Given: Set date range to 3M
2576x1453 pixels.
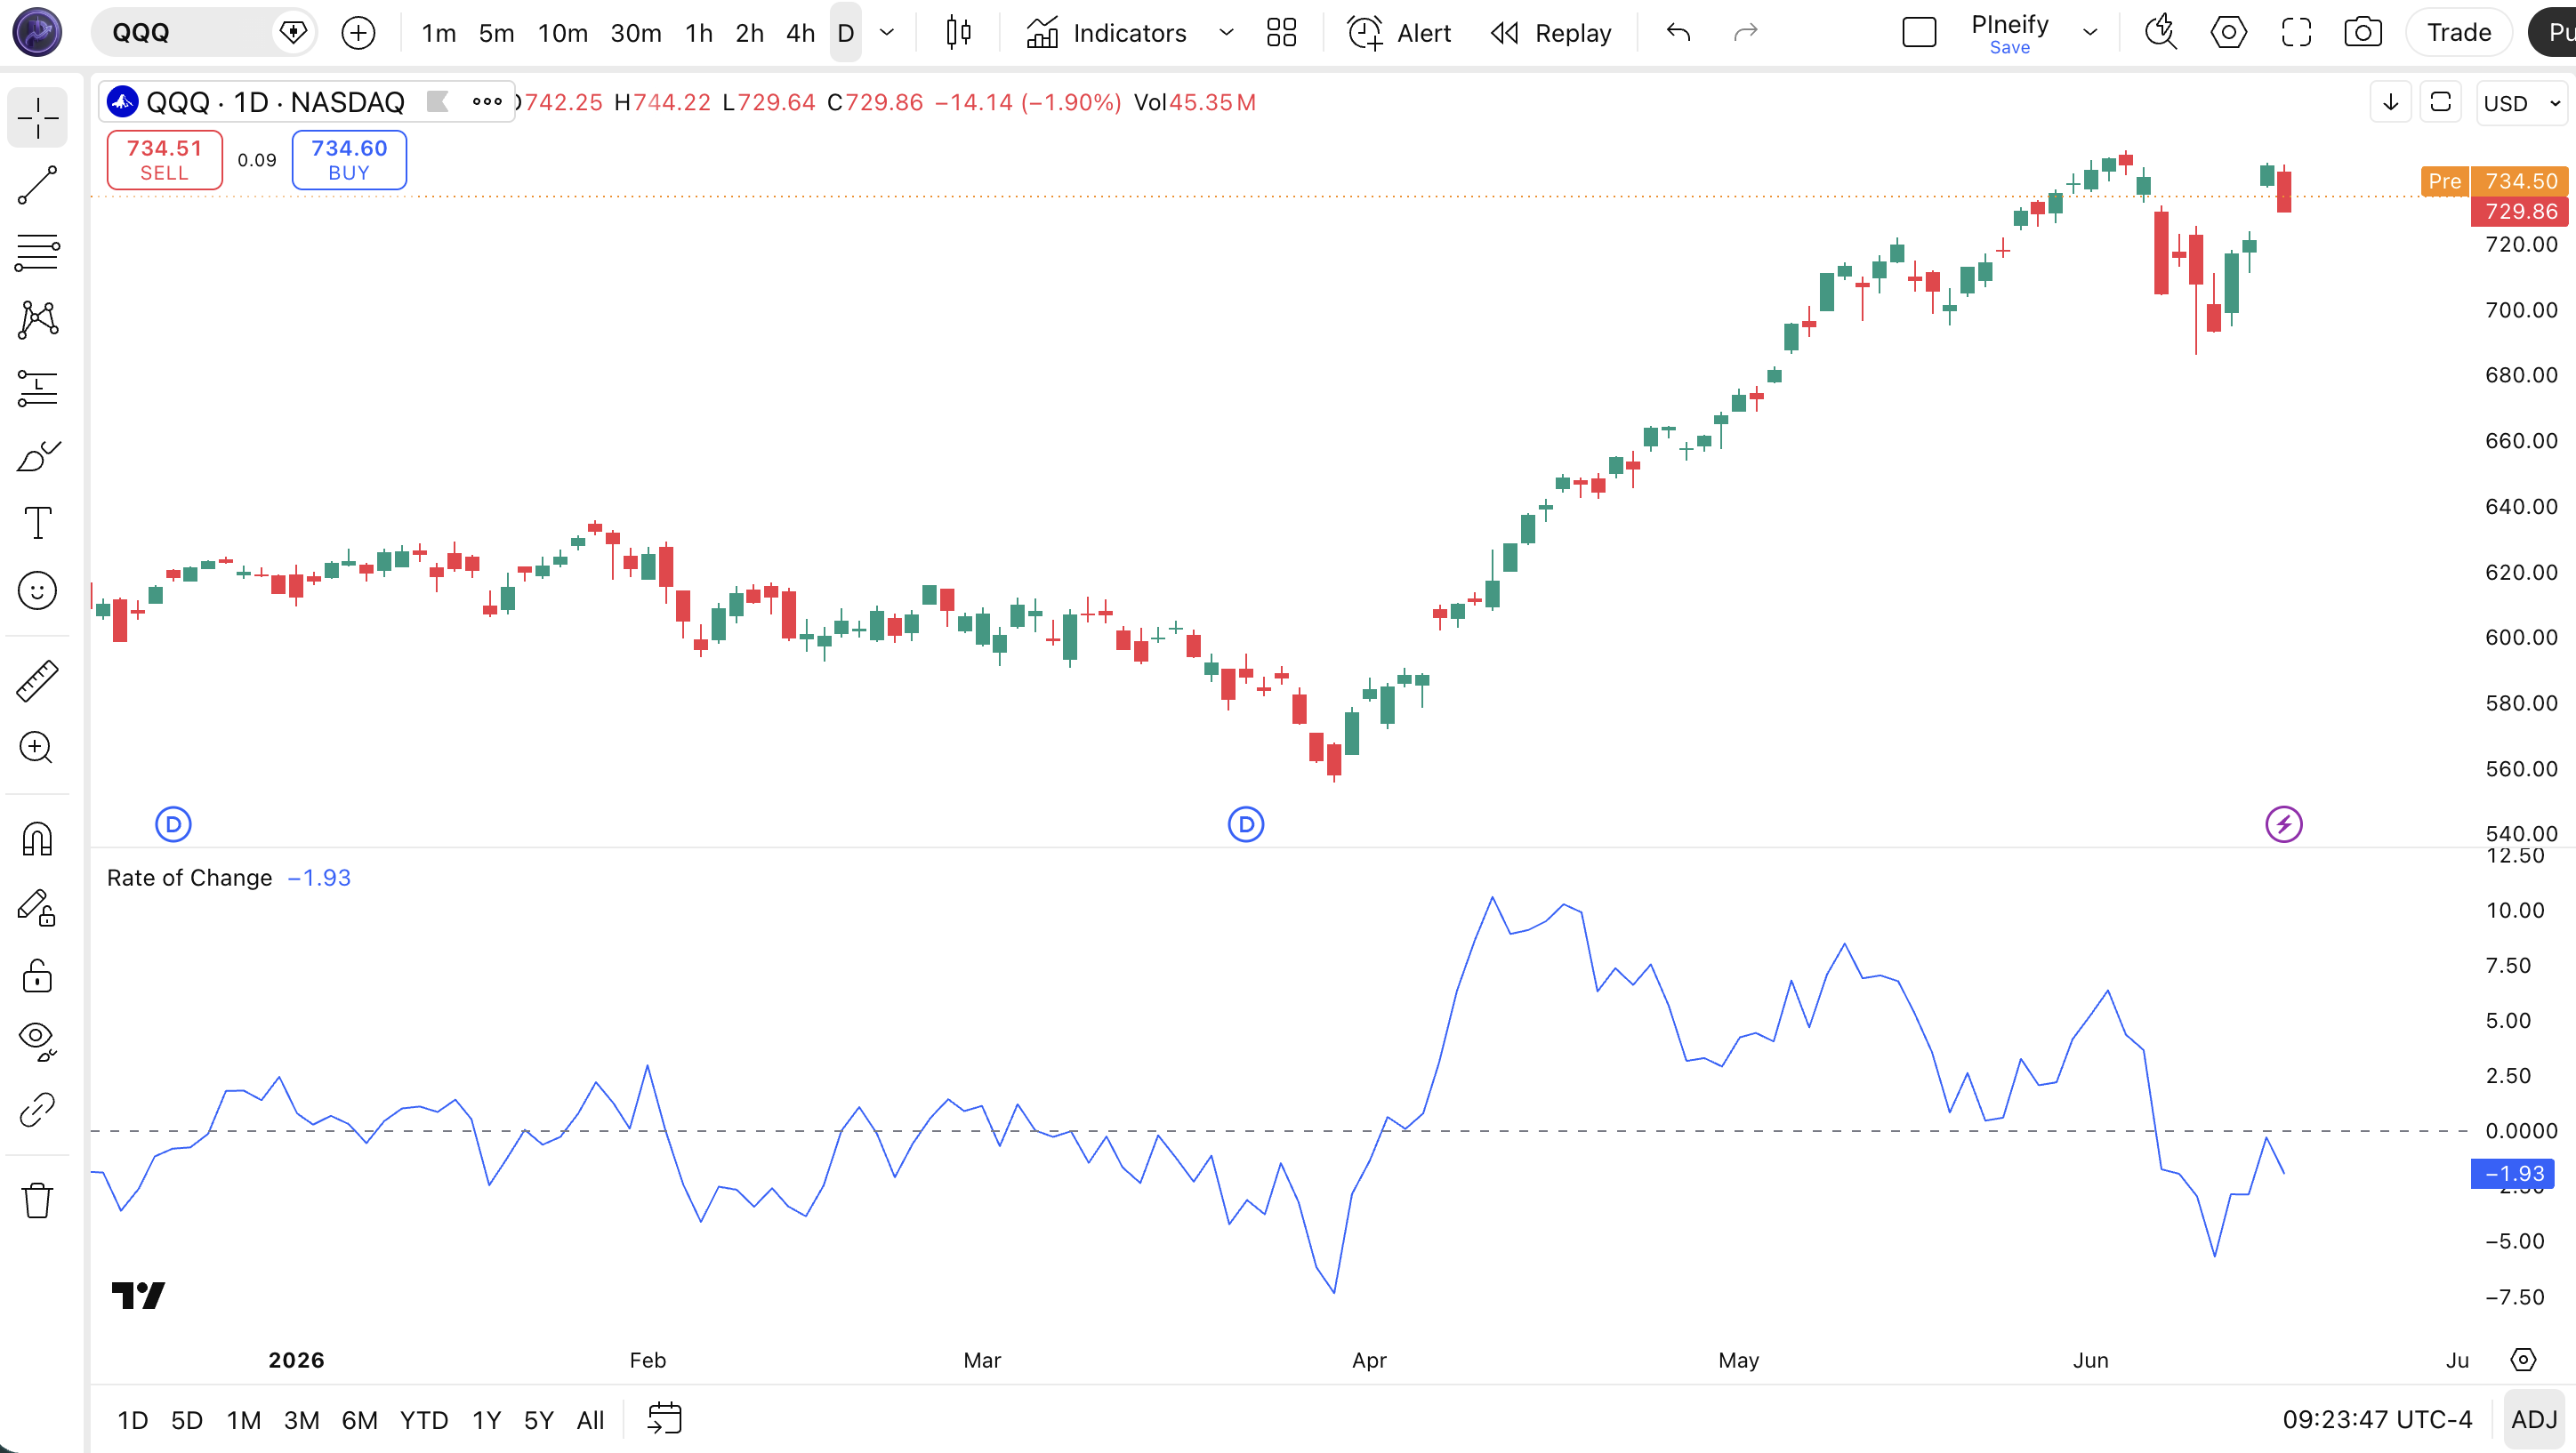Looking at the screenshot, I should (301, 1419).
